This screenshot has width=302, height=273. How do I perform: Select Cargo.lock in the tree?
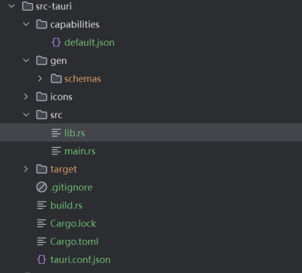(73, 223)
